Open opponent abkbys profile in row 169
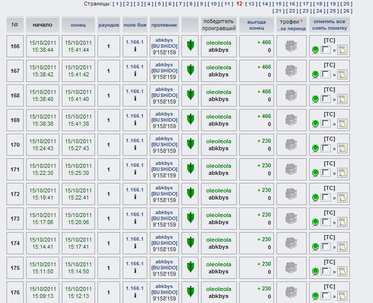 pos(164,114)
